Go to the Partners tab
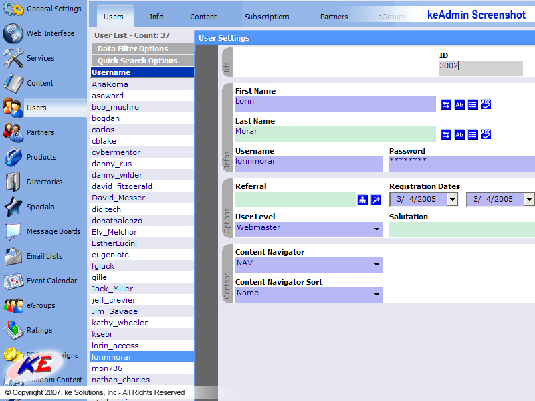 334,17
